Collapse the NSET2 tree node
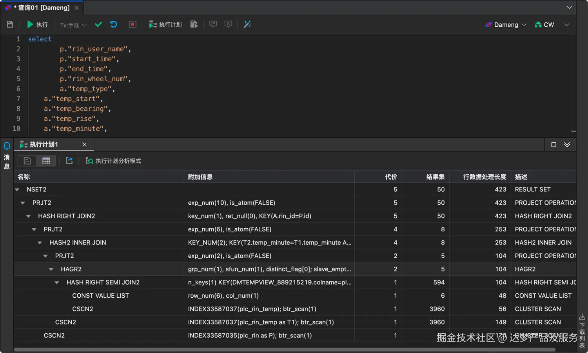The height and width of the screenshot is (353, 588). (17, 189)
